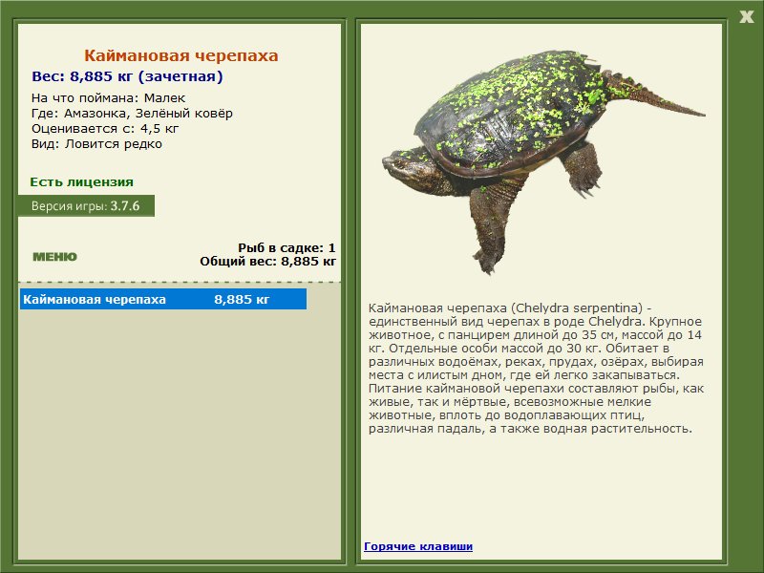764x573 pixels.
Task: Click the Рыб в садке: 1 counter
Action: pos(286,247)
